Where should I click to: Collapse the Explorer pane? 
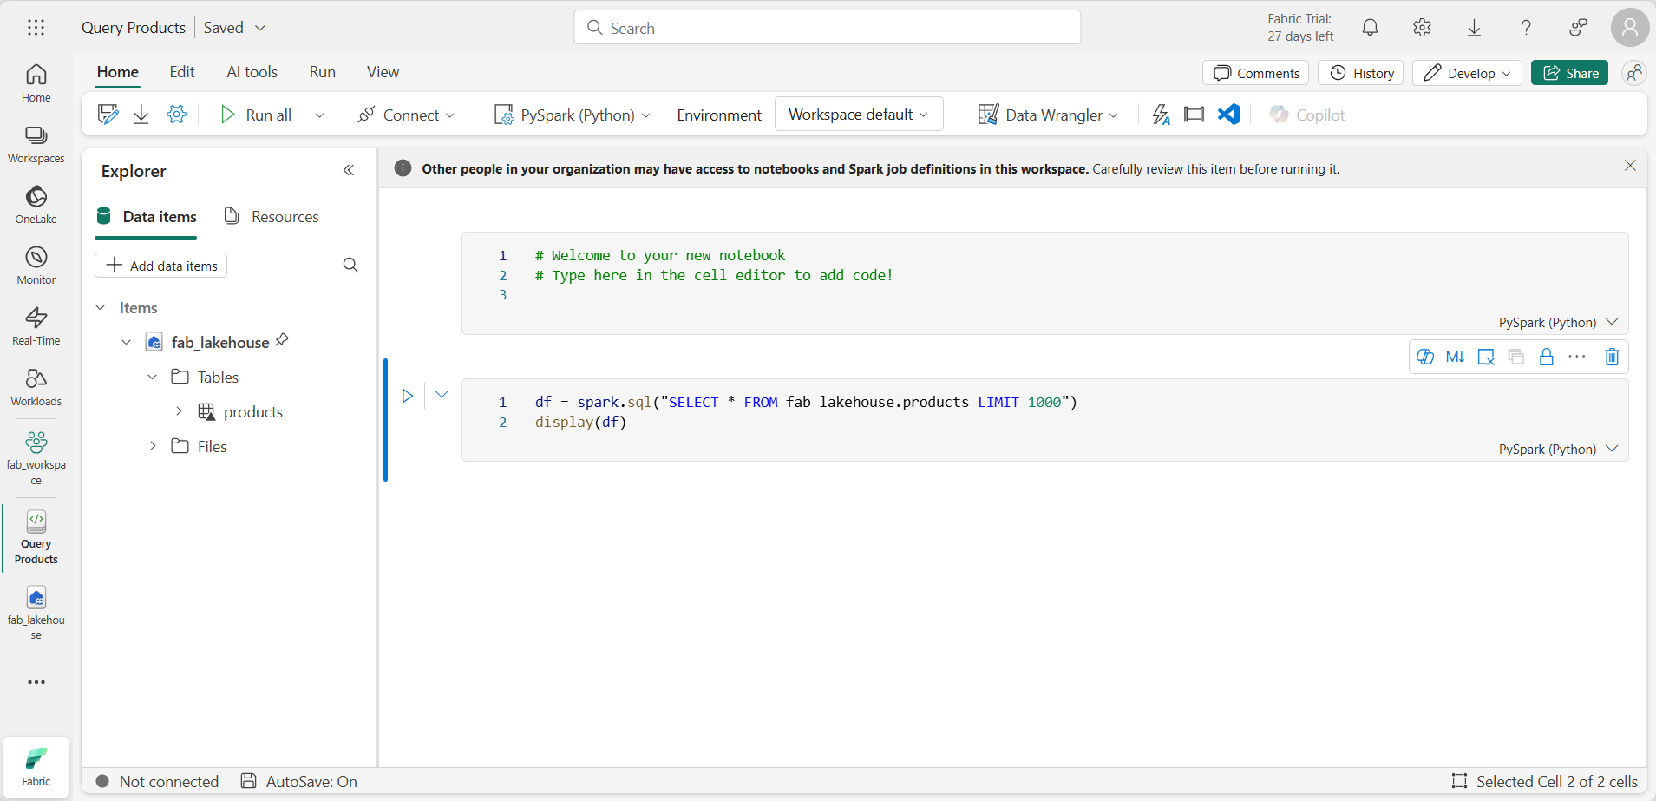coord(349,170)
